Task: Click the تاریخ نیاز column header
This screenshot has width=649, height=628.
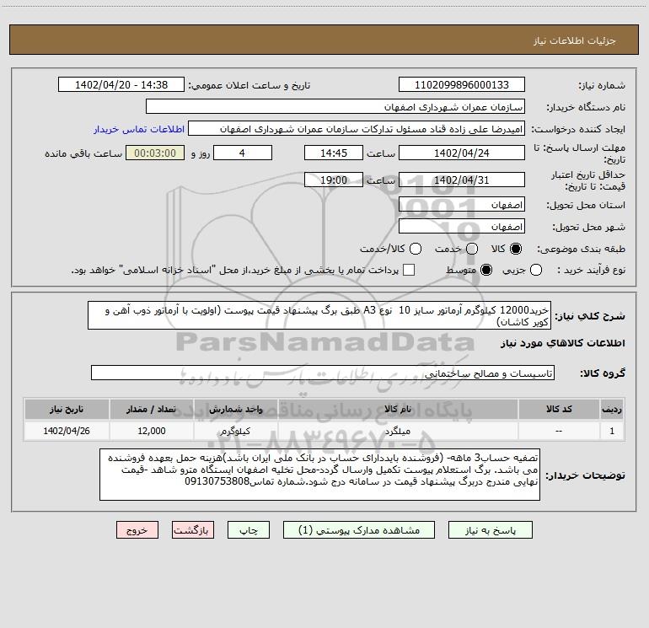Action: point(67,409)
